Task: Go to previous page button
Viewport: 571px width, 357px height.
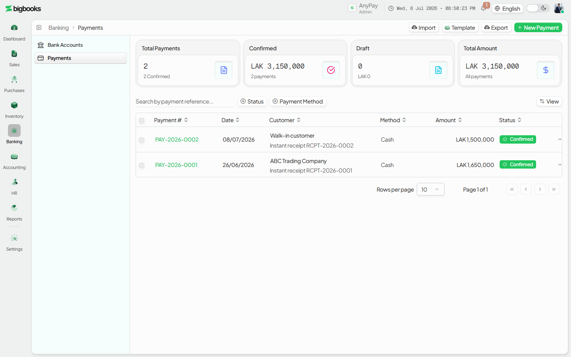Action: 526,189
